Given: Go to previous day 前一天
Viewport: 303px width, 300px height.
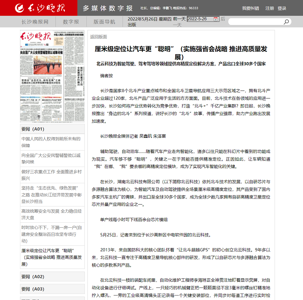Looking at the screenshot, I should pos(179,19).
